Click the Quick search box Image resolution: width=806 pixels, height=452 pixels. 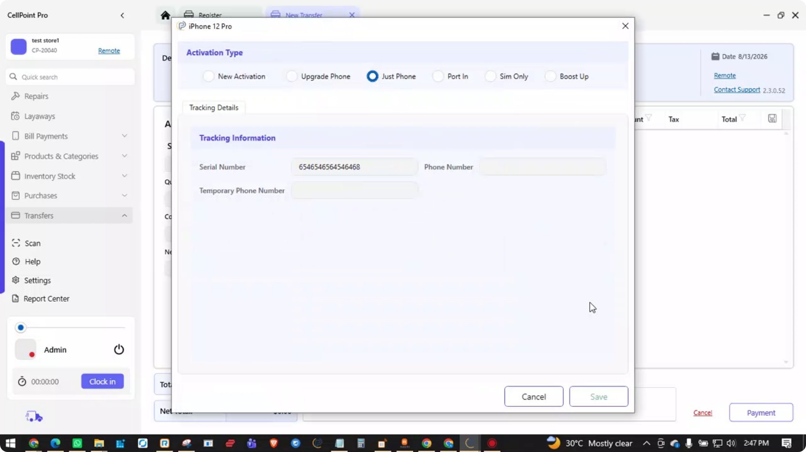70,77
